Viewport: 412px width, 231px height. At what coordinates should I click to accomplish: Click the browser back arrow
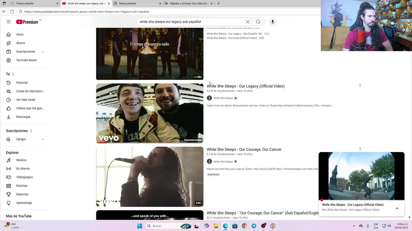point(4,12)
